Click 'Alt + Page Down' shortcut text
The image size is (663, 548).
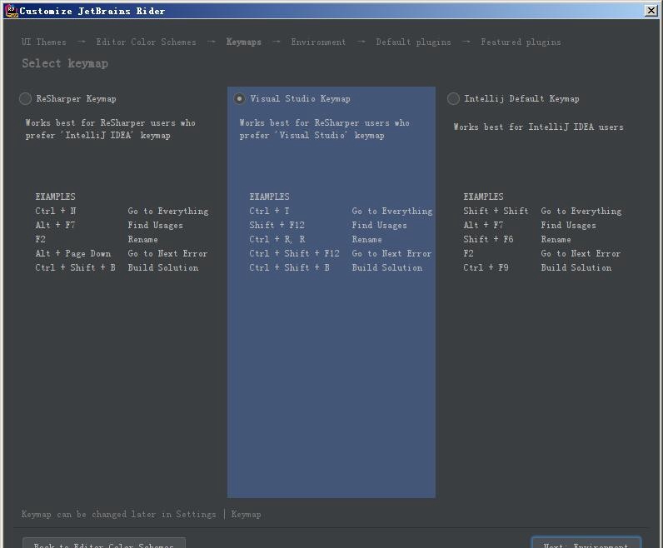point(73,253)
